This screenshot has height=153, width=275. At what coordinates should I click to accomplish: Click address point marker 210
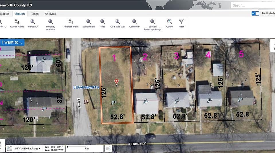43,61
